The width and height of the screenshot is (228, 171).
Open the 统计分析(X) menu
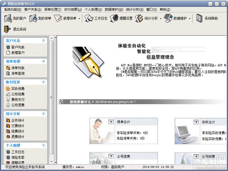click(135, 10)
